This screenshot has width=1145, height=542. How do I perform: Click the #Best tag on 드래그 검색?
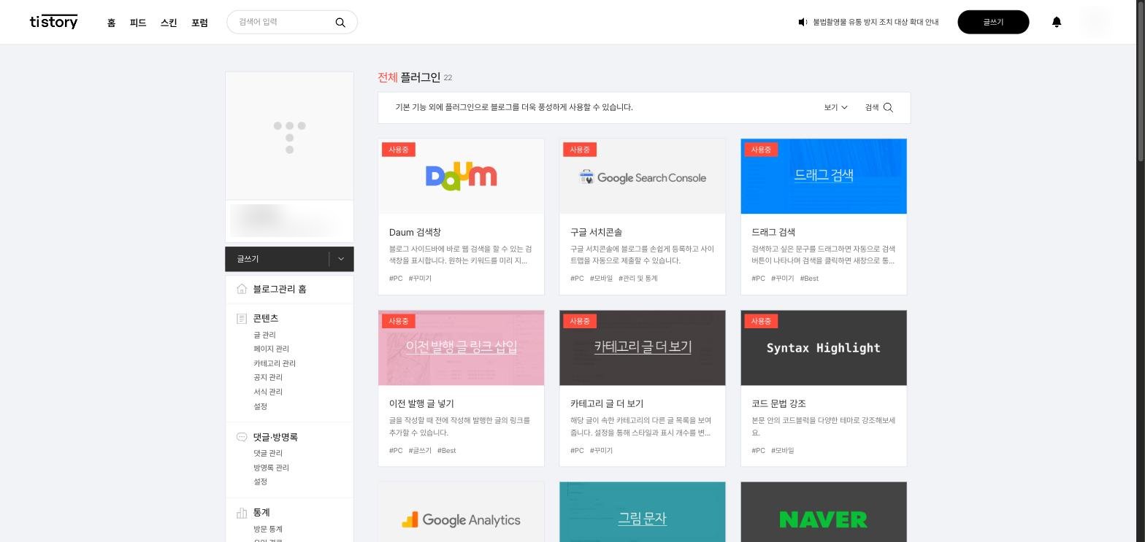[x=809, y=279]
